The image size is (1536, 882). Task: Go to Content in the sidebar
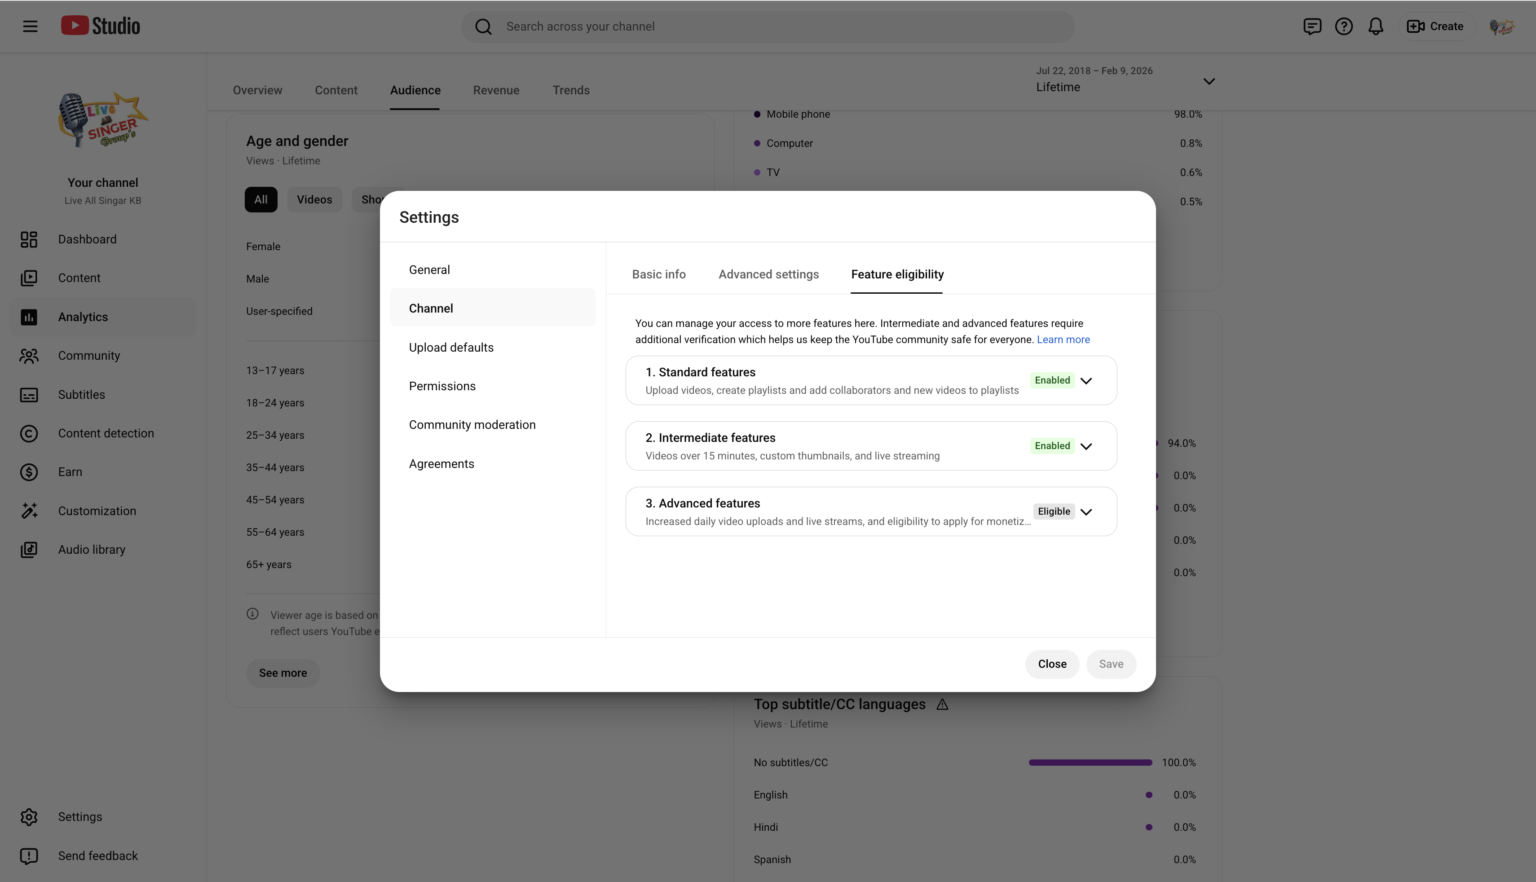pos(103,278)
